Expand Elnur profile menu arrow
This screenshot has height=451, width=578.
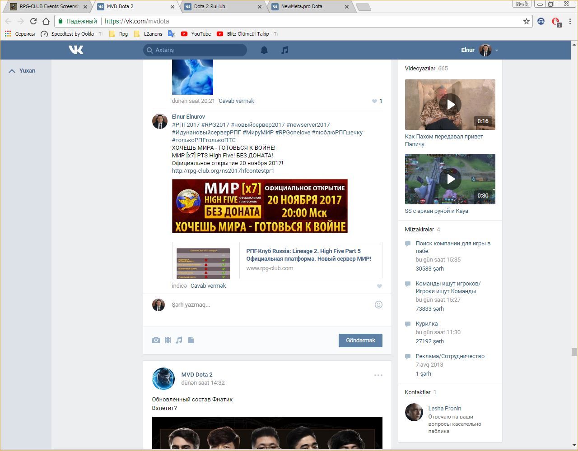pyautogui.click(x=496, y=51)
